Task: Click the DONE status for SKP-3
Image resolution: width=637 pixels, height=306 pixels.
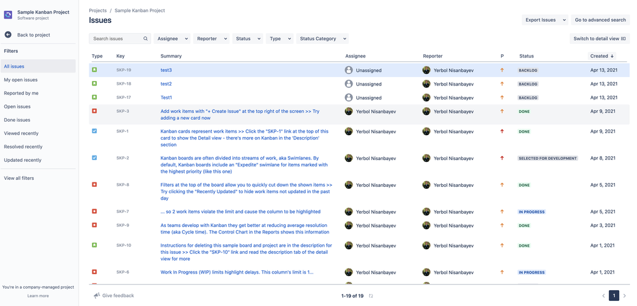Action: coord(525,112)
